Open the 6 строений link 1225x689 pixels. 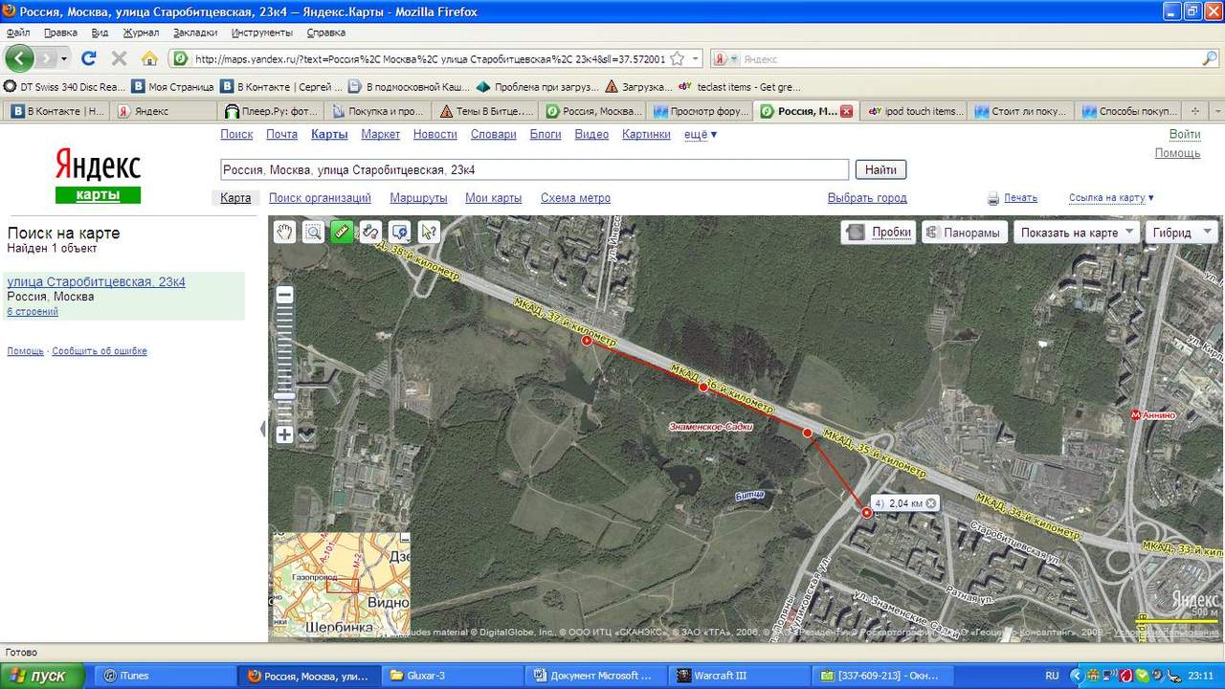(33, 311)
